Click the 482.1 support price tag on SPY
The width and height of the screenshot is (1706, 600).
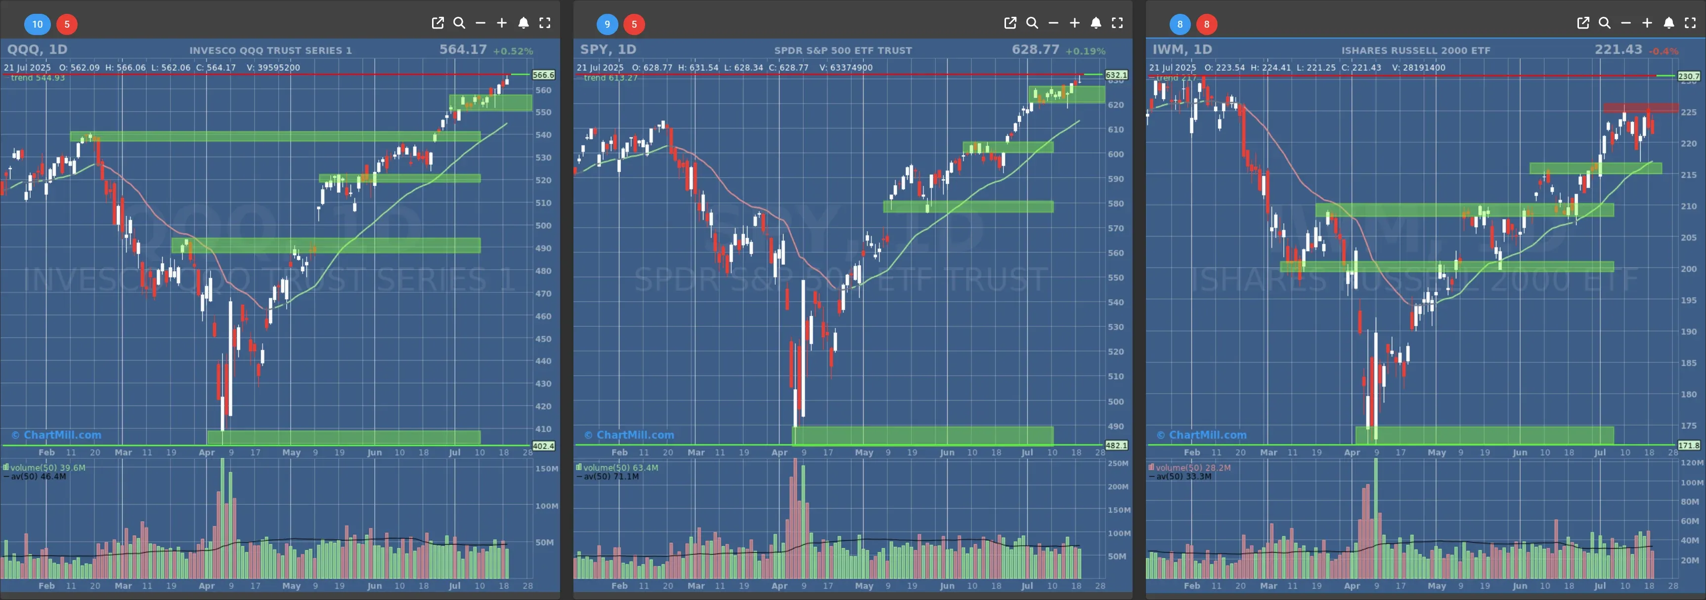1117,446
